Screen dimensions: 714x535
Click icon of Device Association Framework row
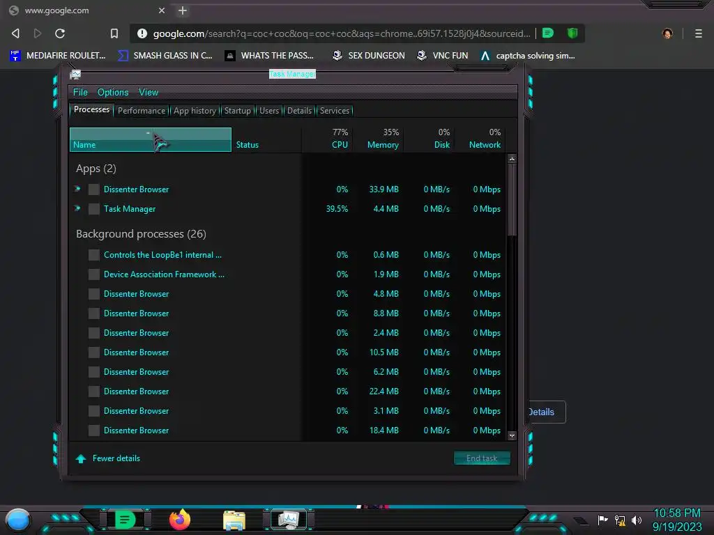[x=94, y=274]
